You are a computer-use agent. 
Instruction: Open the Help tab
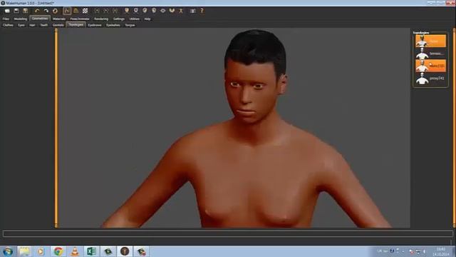[147, 19]
